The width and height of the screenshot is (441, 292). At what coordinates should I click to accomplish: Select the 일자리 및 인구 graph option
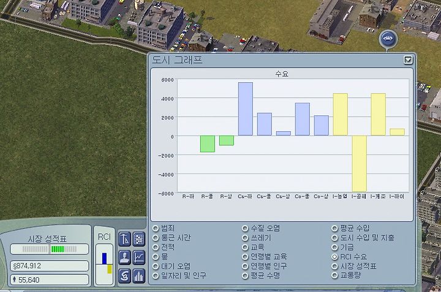[179, 275]
